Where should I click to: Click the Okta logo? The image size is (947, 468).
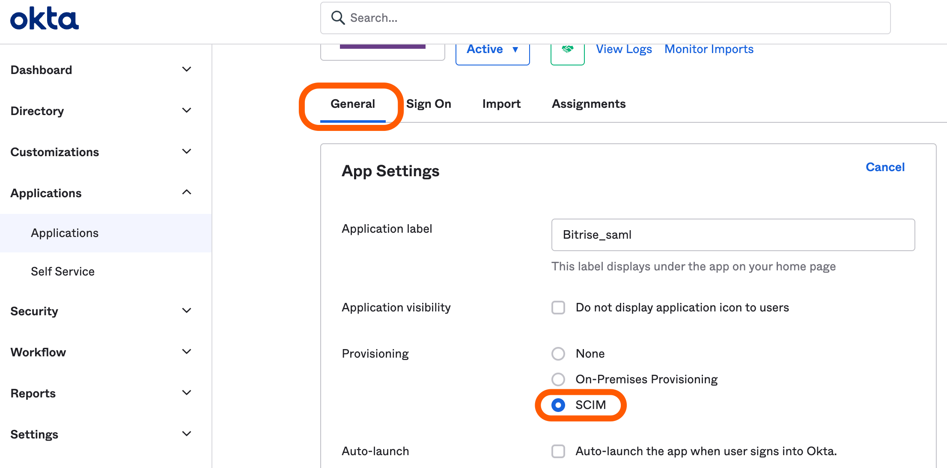click(x=45, y=18)
